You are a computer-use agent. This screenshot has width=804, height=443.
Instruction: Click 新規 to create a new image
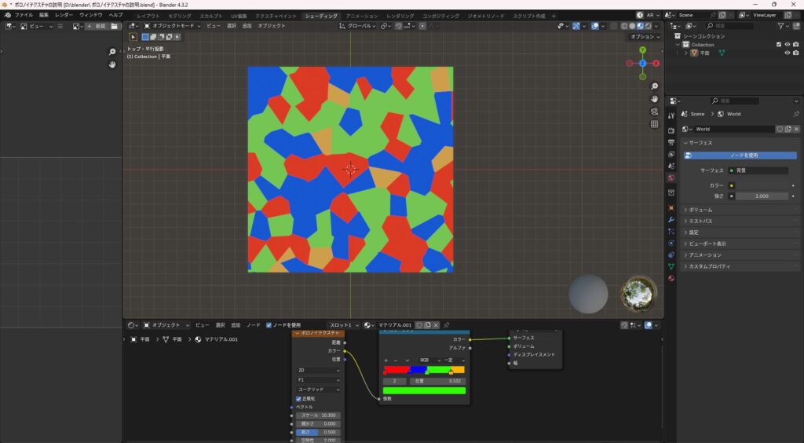coord(97,26)
